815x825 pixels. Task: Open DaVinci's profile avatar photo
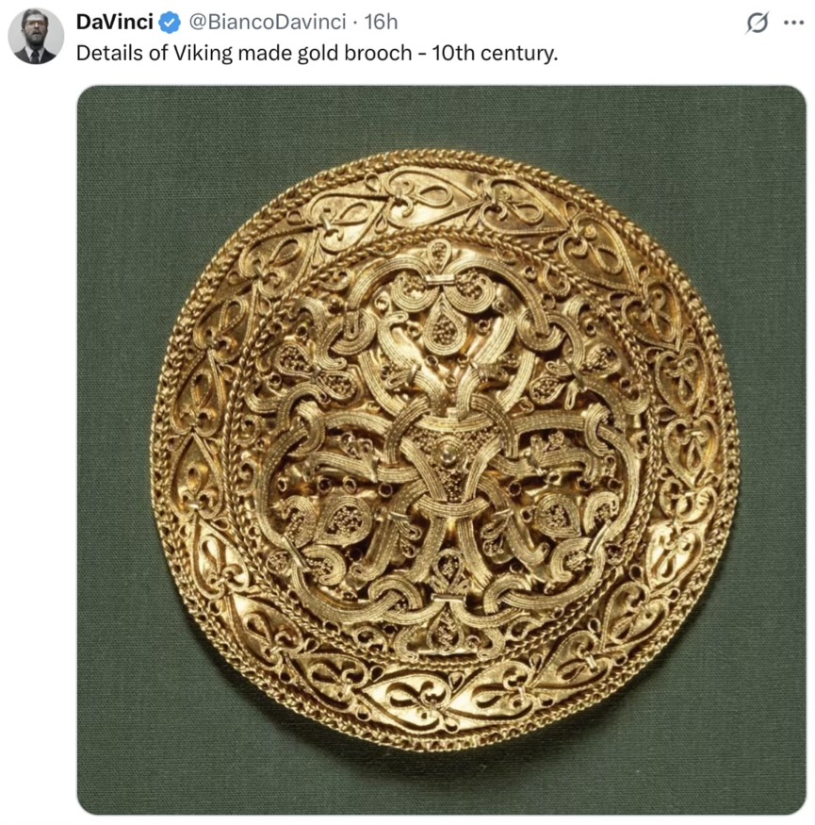36,36
